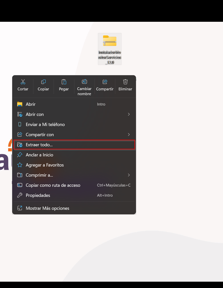Click the Eliminar trash icon

point(125,82)
